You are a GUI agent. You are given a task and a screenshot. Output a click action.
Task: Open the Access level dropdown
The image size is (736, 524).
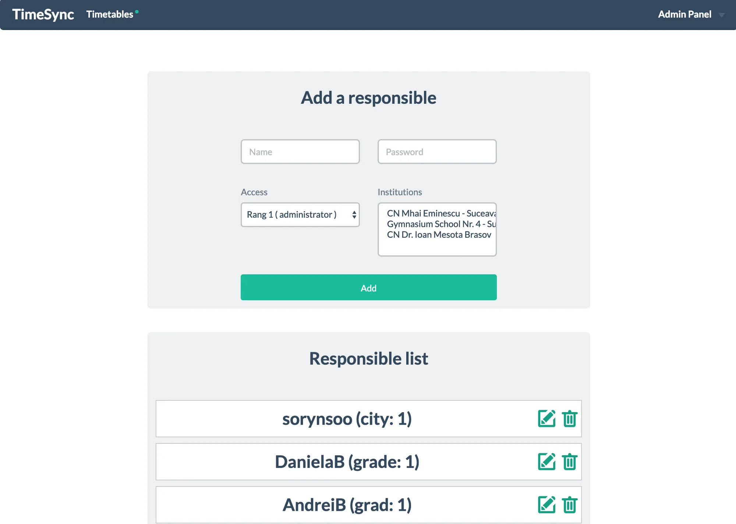click(300, 215)
